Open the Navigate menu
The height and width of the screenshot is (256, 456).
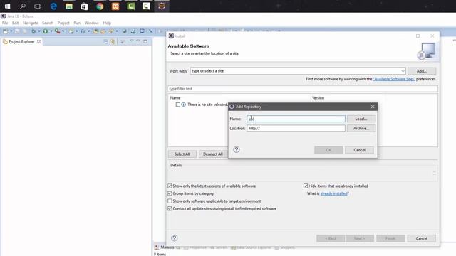(30, 23)
